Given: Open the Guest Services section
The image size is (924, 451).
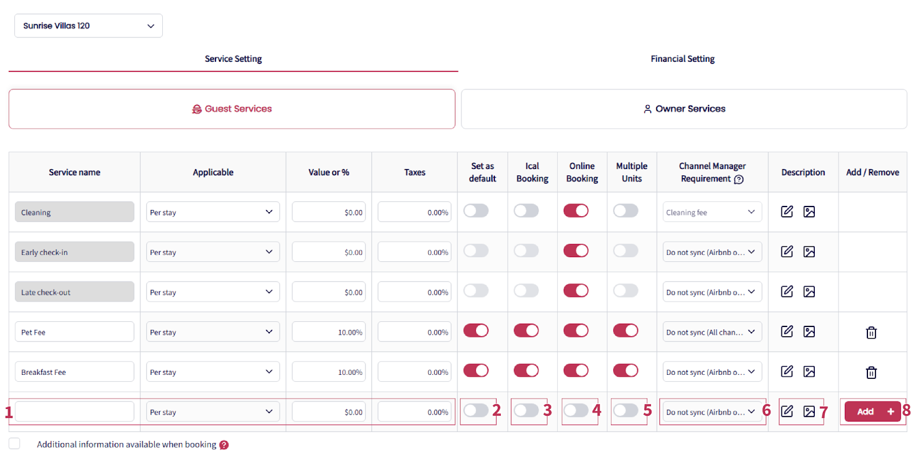Looking at the screenshot, I should coord(232,109).
